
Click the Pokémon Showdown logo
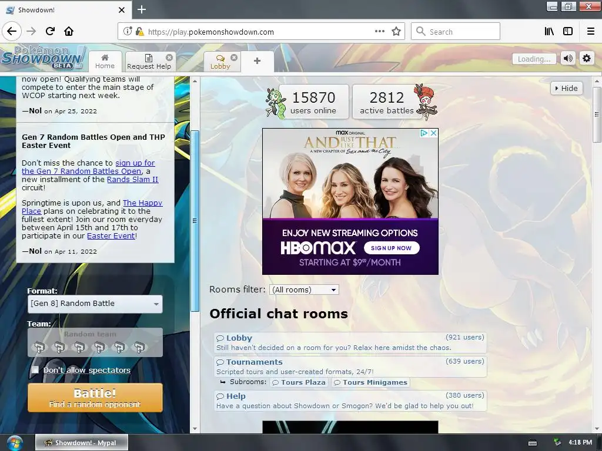(x=43, y=58)
